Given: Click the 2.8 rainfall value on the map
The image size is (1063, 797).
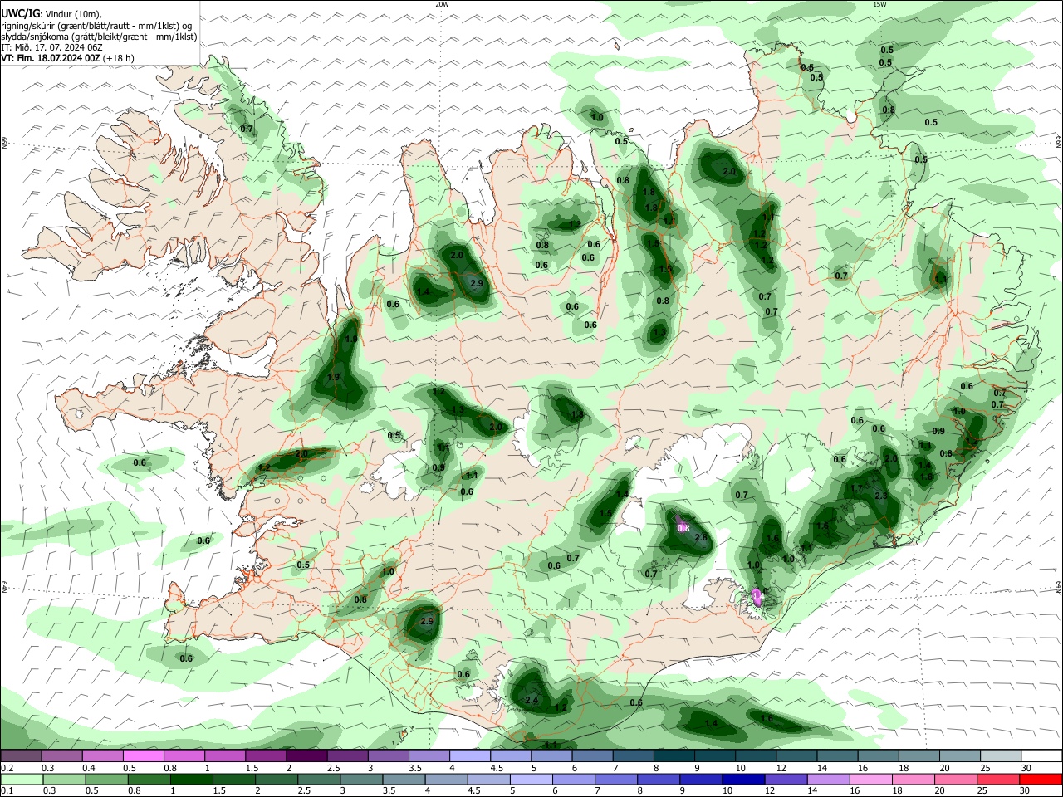Looking at the screenshot, I should click(x=700, y=538).
